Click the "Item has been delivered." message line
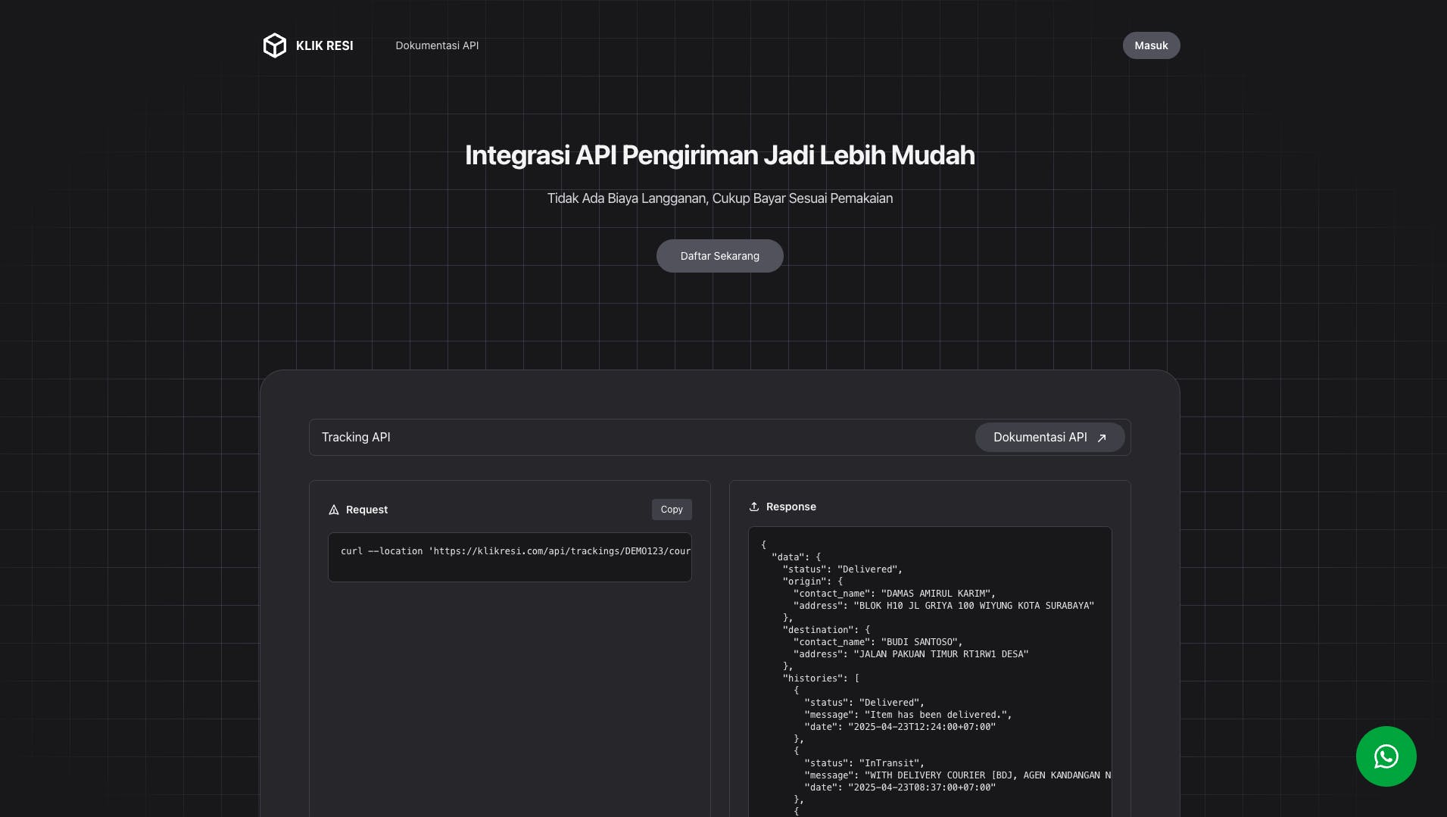Viewport: 1447px width, 817px height. coord(908,715)
